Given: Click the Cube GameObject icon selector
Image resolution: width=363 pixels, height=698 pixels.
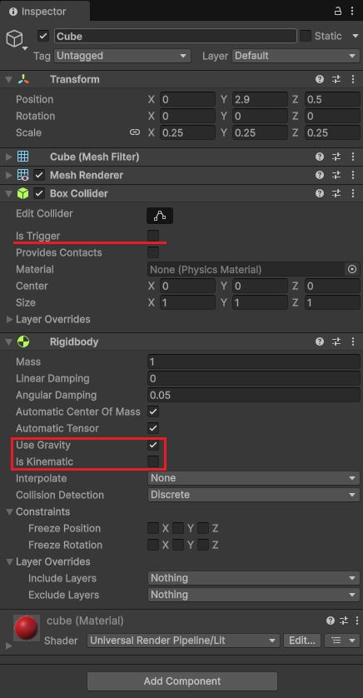Looking at the screenshot, I should (16, 40).
